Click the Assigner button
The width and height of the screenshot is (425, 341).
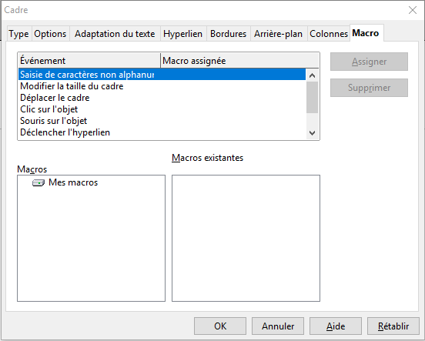(369, 62)
